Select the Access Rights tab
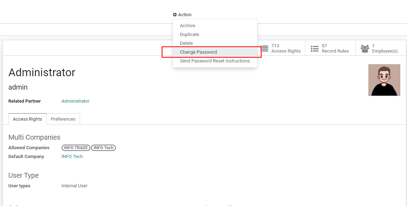This screenshot has height=206, width=407. coord(28,119)
